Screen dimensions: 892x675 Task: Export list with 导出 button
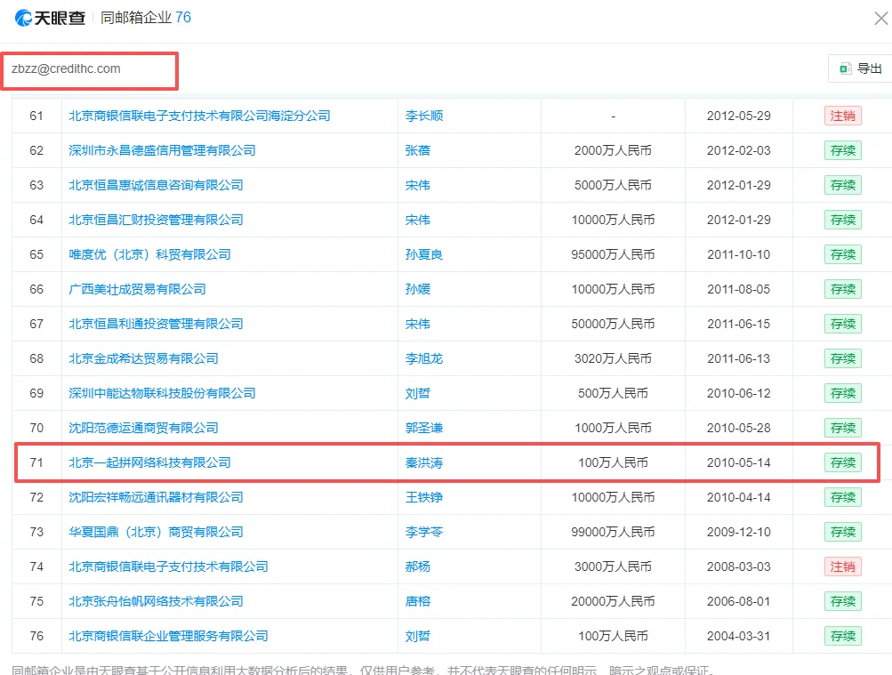coord(861,68)
